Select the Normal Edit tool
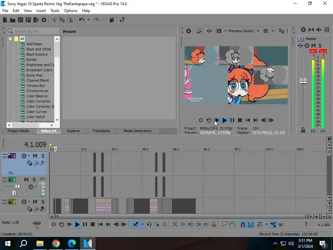This screenshot has height=250, width=333. click(x=136, y=225)
